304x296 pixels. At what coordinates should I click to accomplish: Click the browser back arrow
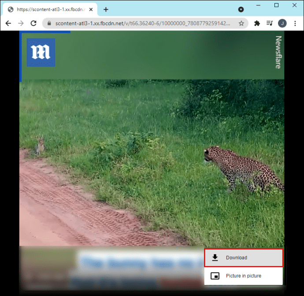(8, 23)
